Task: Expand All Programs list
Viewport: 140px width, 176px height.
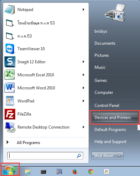Action: [x=28, y=143]
